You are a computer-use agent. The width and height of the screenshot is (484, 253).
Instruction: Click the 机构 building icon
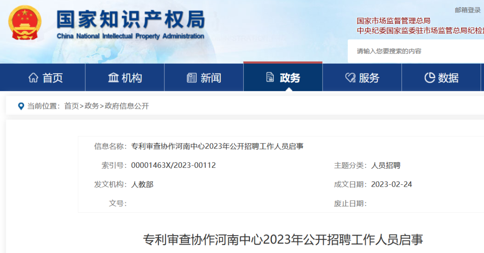(113, 78)
